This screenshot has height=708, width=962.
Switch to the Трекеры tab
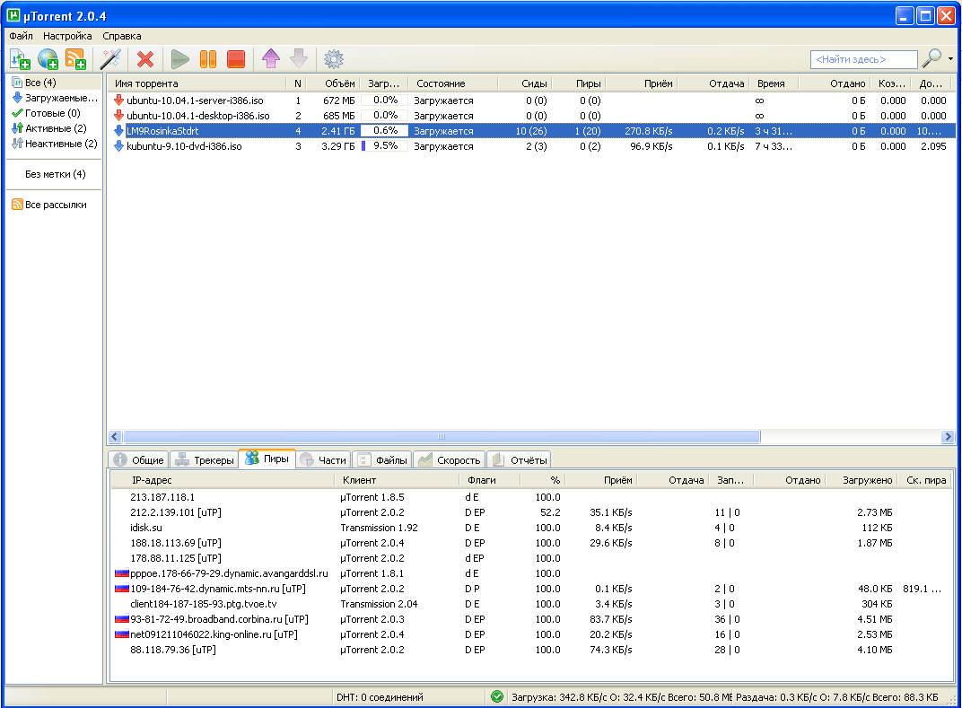pyautogui.click(x=204, y=459)
